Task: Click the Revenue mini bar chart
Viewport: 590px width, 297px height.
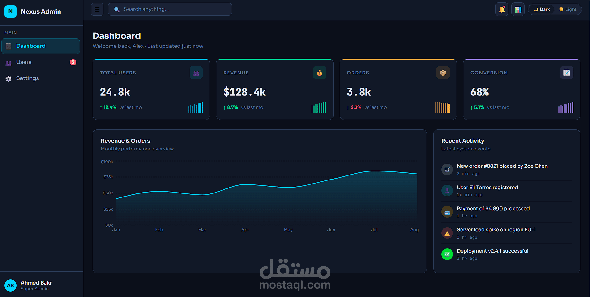Action: [319, 107]
